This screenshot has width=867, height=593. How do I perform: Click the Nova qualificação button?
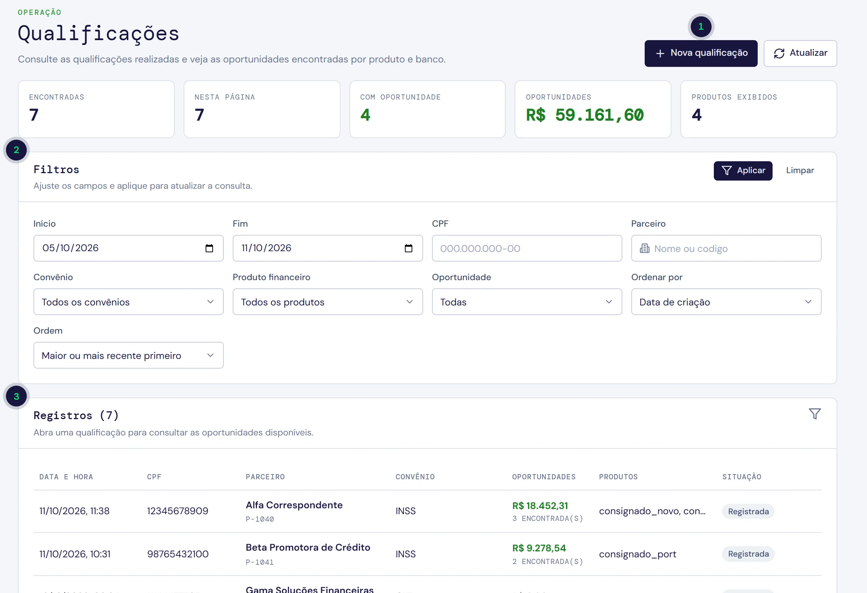pos(700,53)
